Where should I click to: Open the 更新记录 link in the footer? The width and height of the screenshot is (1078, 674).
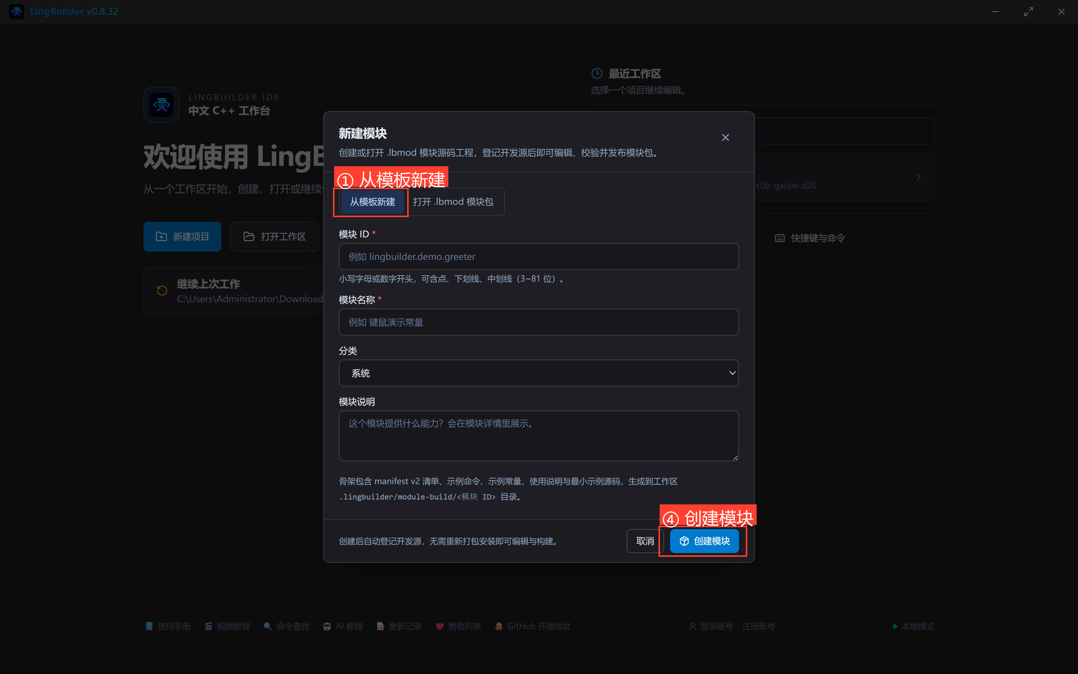399,626
